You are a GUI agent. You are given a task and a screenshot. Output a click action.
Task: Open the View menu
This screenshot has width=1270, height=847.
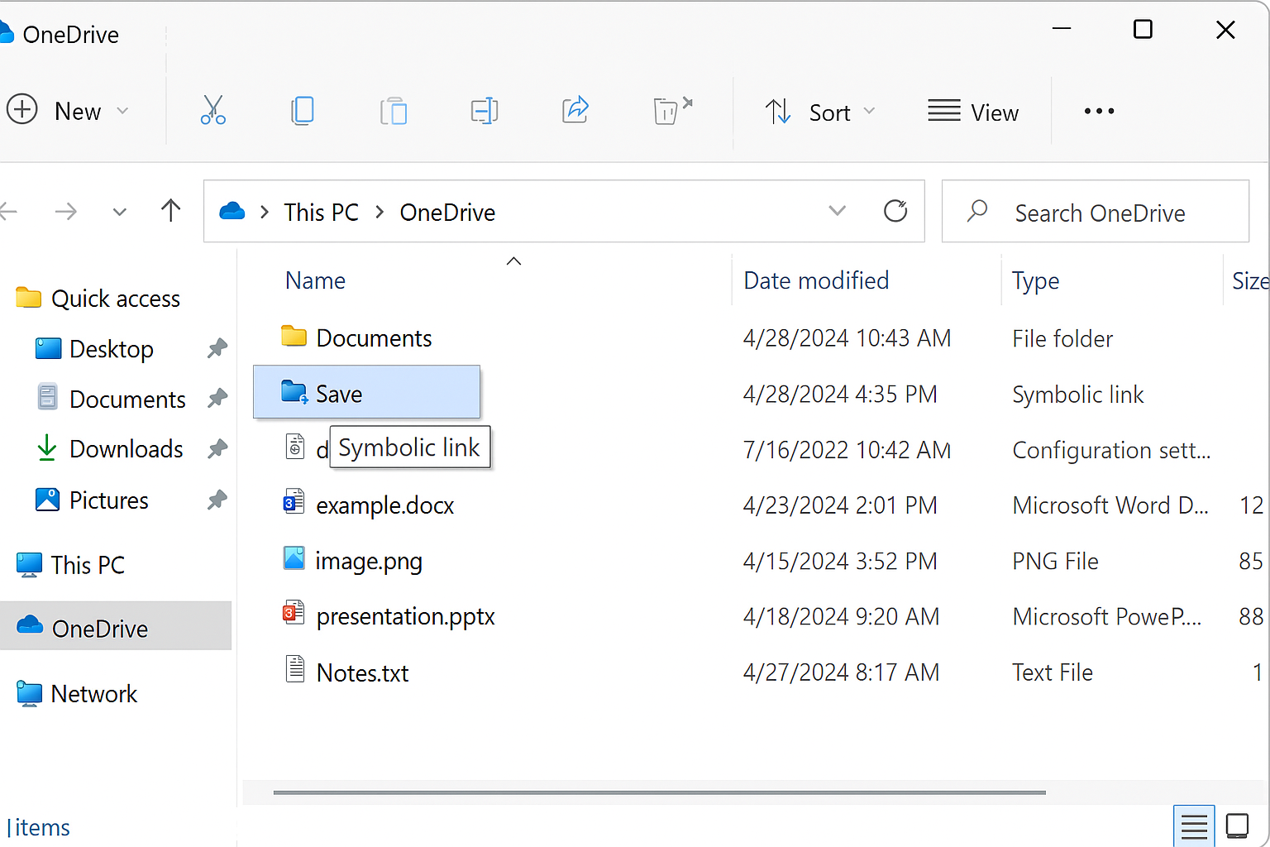(973, 111)
